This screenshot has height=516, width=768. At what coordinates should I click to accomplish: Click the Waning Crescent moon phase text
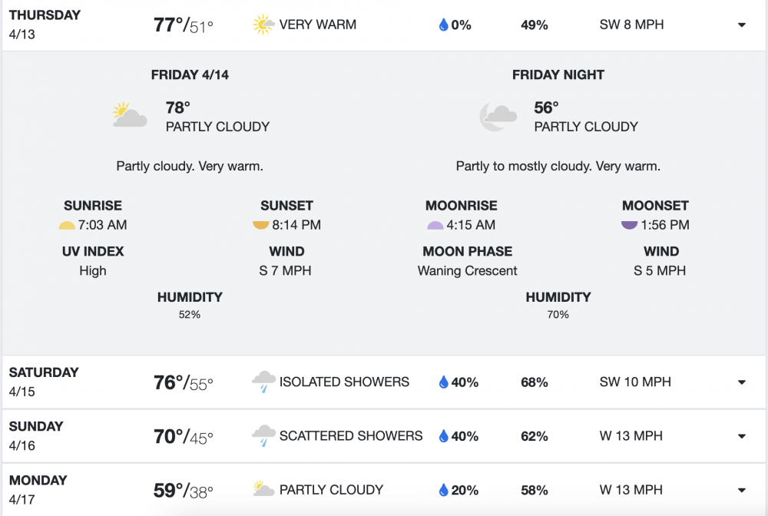pyautogui.click(x=467, y=271)
